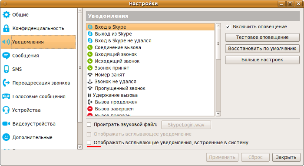The width and height of the screenshot is (304, 166).
Task: Click the gear icon beside Общие
Action: tap(6, 14)
